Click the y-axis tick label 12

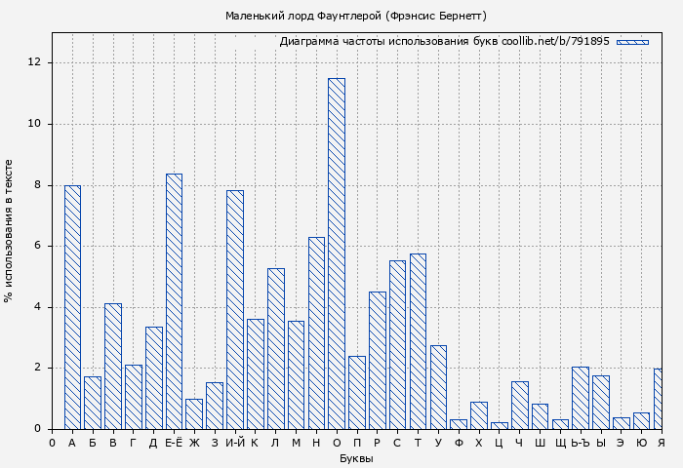coord(34,62)
